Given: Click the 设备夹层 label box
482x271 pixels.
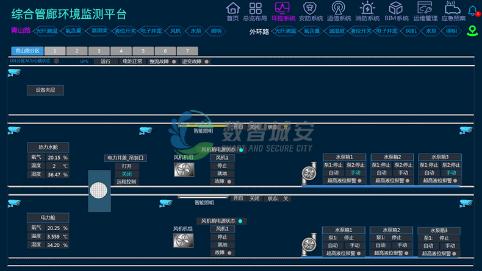Looking at the screenshot, I should click(x=45, y=90).
